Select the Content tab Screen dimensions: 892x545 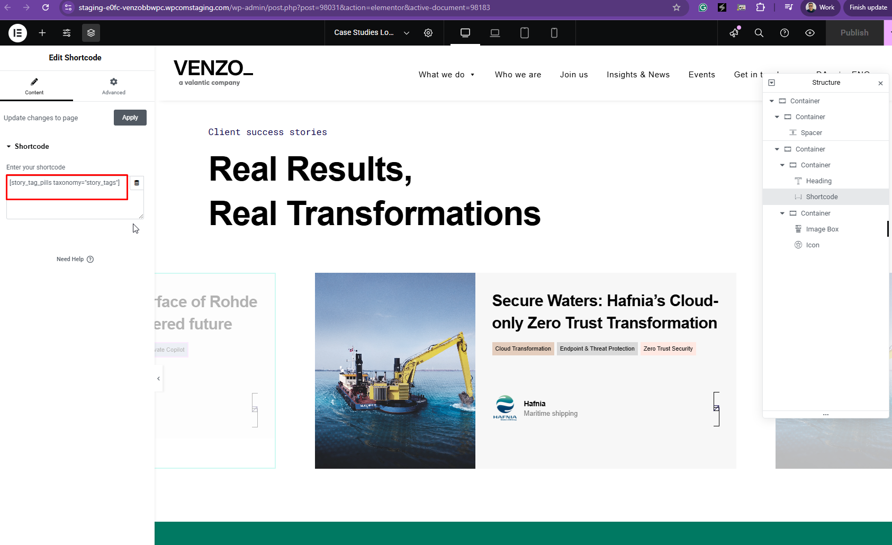coord(34,86)
